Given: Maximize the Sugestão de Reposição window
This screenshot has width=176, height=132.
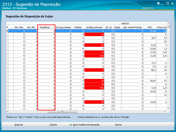Looking at the screenshot, I should click(168, 3).
